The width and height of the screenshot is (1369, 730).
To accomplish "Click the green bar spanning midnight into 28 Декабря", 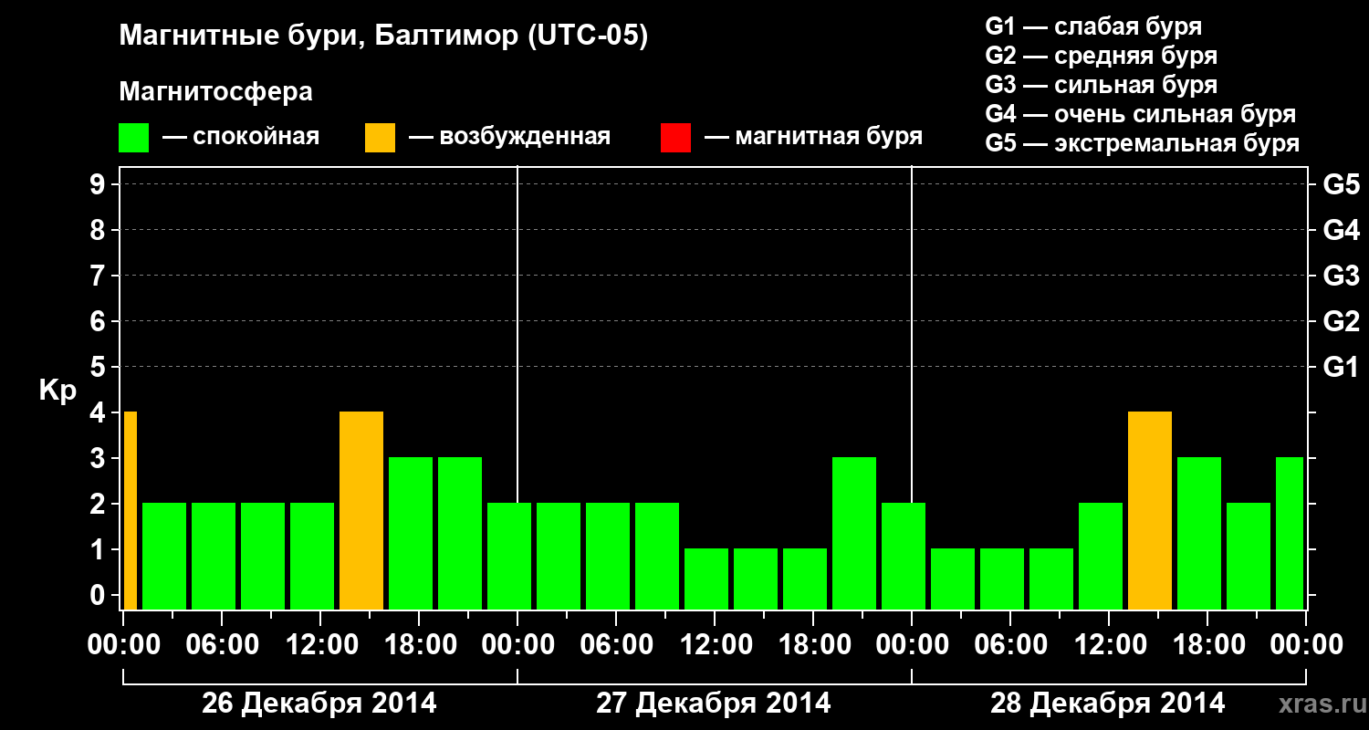I will (x=904, y=557).
